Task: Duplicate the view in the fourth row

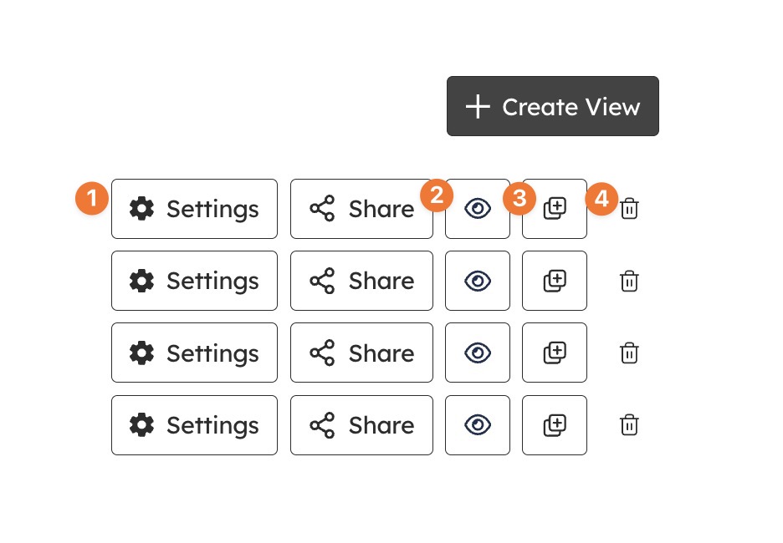Action: [x=555, y=425]
